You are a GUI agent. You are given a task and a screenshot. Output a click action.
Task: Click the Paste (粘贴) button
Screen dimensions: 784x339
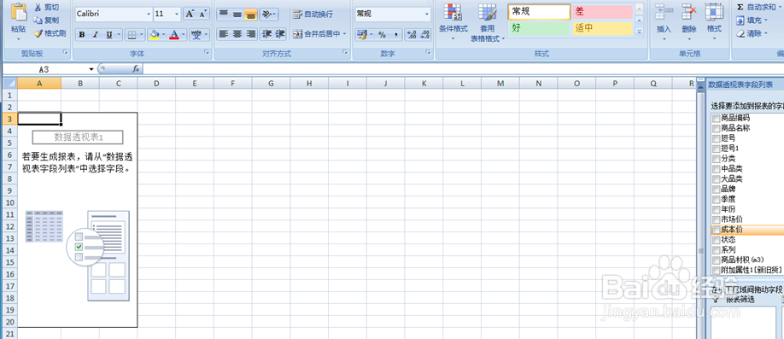tap(19, 21)
